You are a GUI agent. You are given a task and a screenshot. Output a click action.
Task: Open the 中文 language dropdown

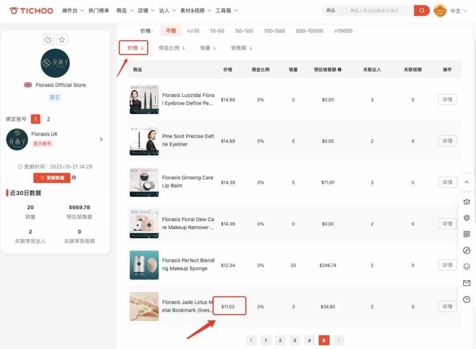(458, 11)
